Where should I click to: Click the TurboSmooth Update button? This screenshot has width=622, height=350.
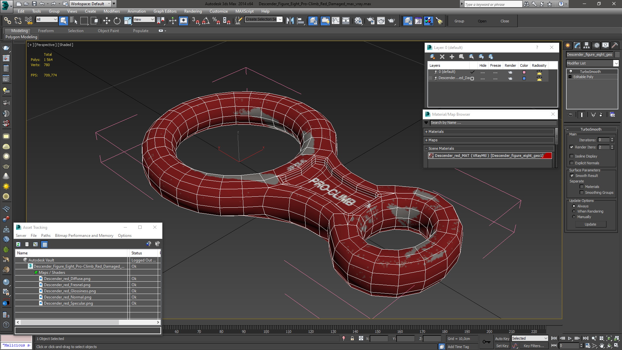590,224
